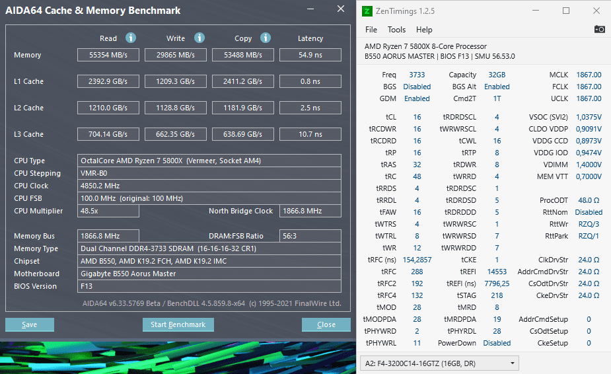Image resolution: width=611 pixels, height=374 pixels.
Task: Click the CPU Clock value 4850.2 MHz
Action: click(x=209, y=186)
